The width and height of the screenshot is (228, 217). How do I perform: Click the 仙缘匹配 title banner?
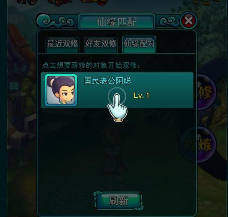(x=117, y=22)
